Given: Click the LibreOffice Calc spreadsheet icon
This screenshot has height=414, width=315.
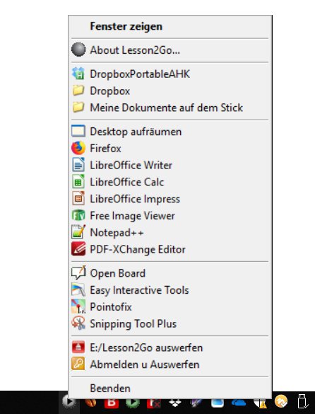Looking at the screenshot, I should pos(78,182).
